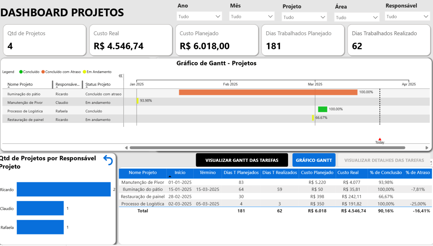The width and height of the screenshot is (433, 246).
Task: Click the Visualizar Gantt das Tarefas button
Action: (242, 160)
